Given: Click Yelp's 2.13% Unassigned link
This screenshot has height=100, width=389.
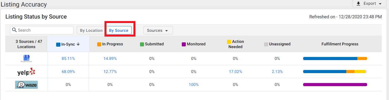Looking at the screenshot, I should coord(277,72).
